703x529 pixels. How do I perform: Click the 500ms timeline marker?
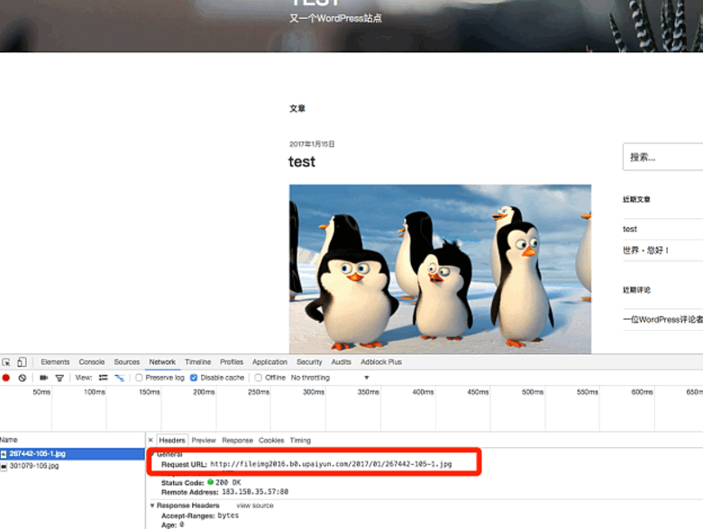[x=533, y=392]
